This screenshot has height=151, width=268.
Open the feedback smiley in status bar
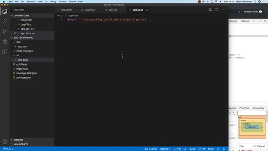pyautogui.click(x=218, y=149)
